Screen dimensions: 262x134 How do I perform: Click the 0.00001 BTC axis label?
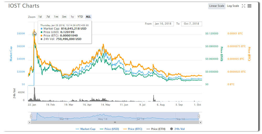(235, 33)
